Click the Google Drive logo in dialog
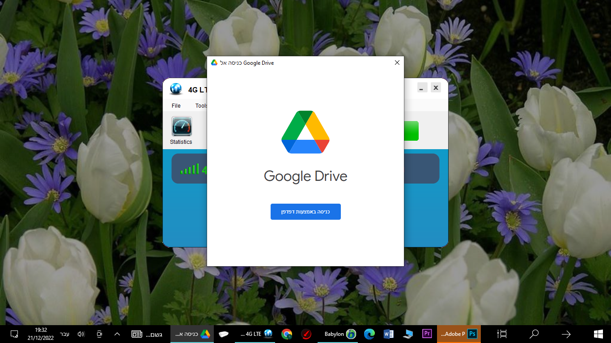The height and width of the screenshot is (343, 611). pos(305,132)
